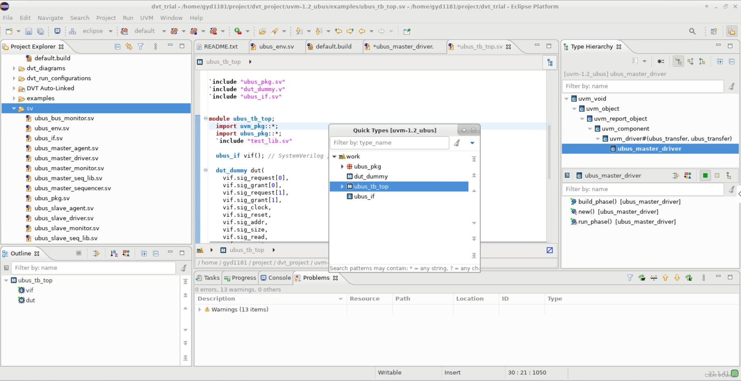Screen dimensions: 741x381
Task: Collapse the sv folder in Project Explorer
Action: tap(14, 108)
